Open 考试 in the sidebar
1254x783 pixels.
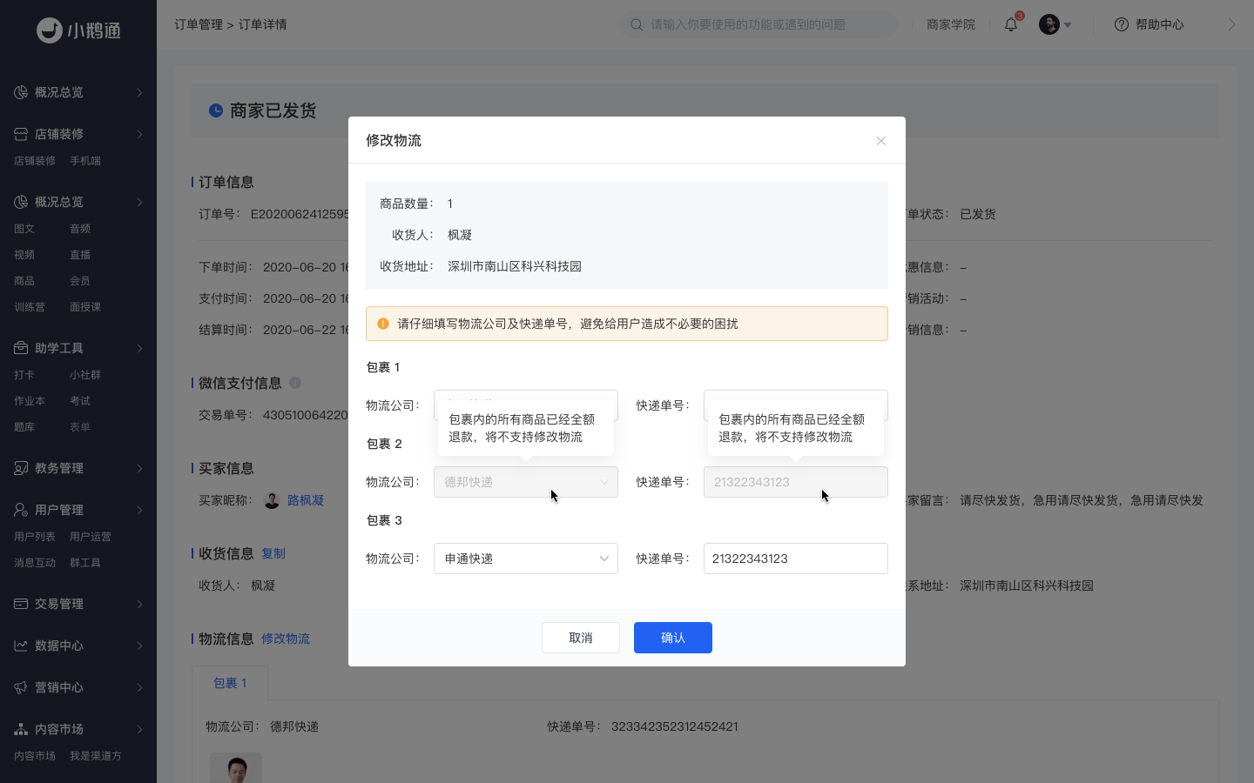pyautogui.click(x=80, y=401)
